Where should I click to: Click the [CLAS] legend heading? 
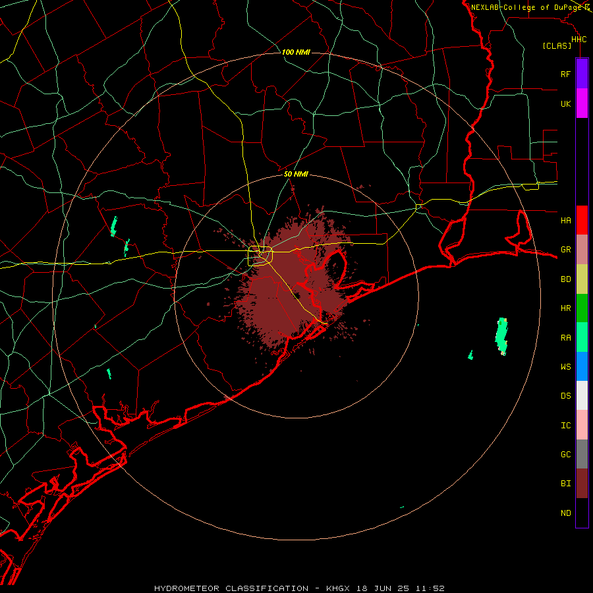point(557,45)
